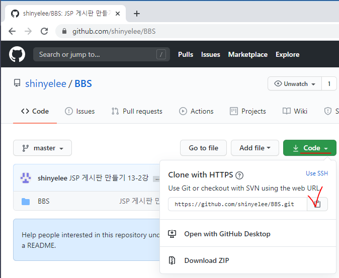Choose Download ZIP
Screen dimensions: 339x278
tap(207, 260)
